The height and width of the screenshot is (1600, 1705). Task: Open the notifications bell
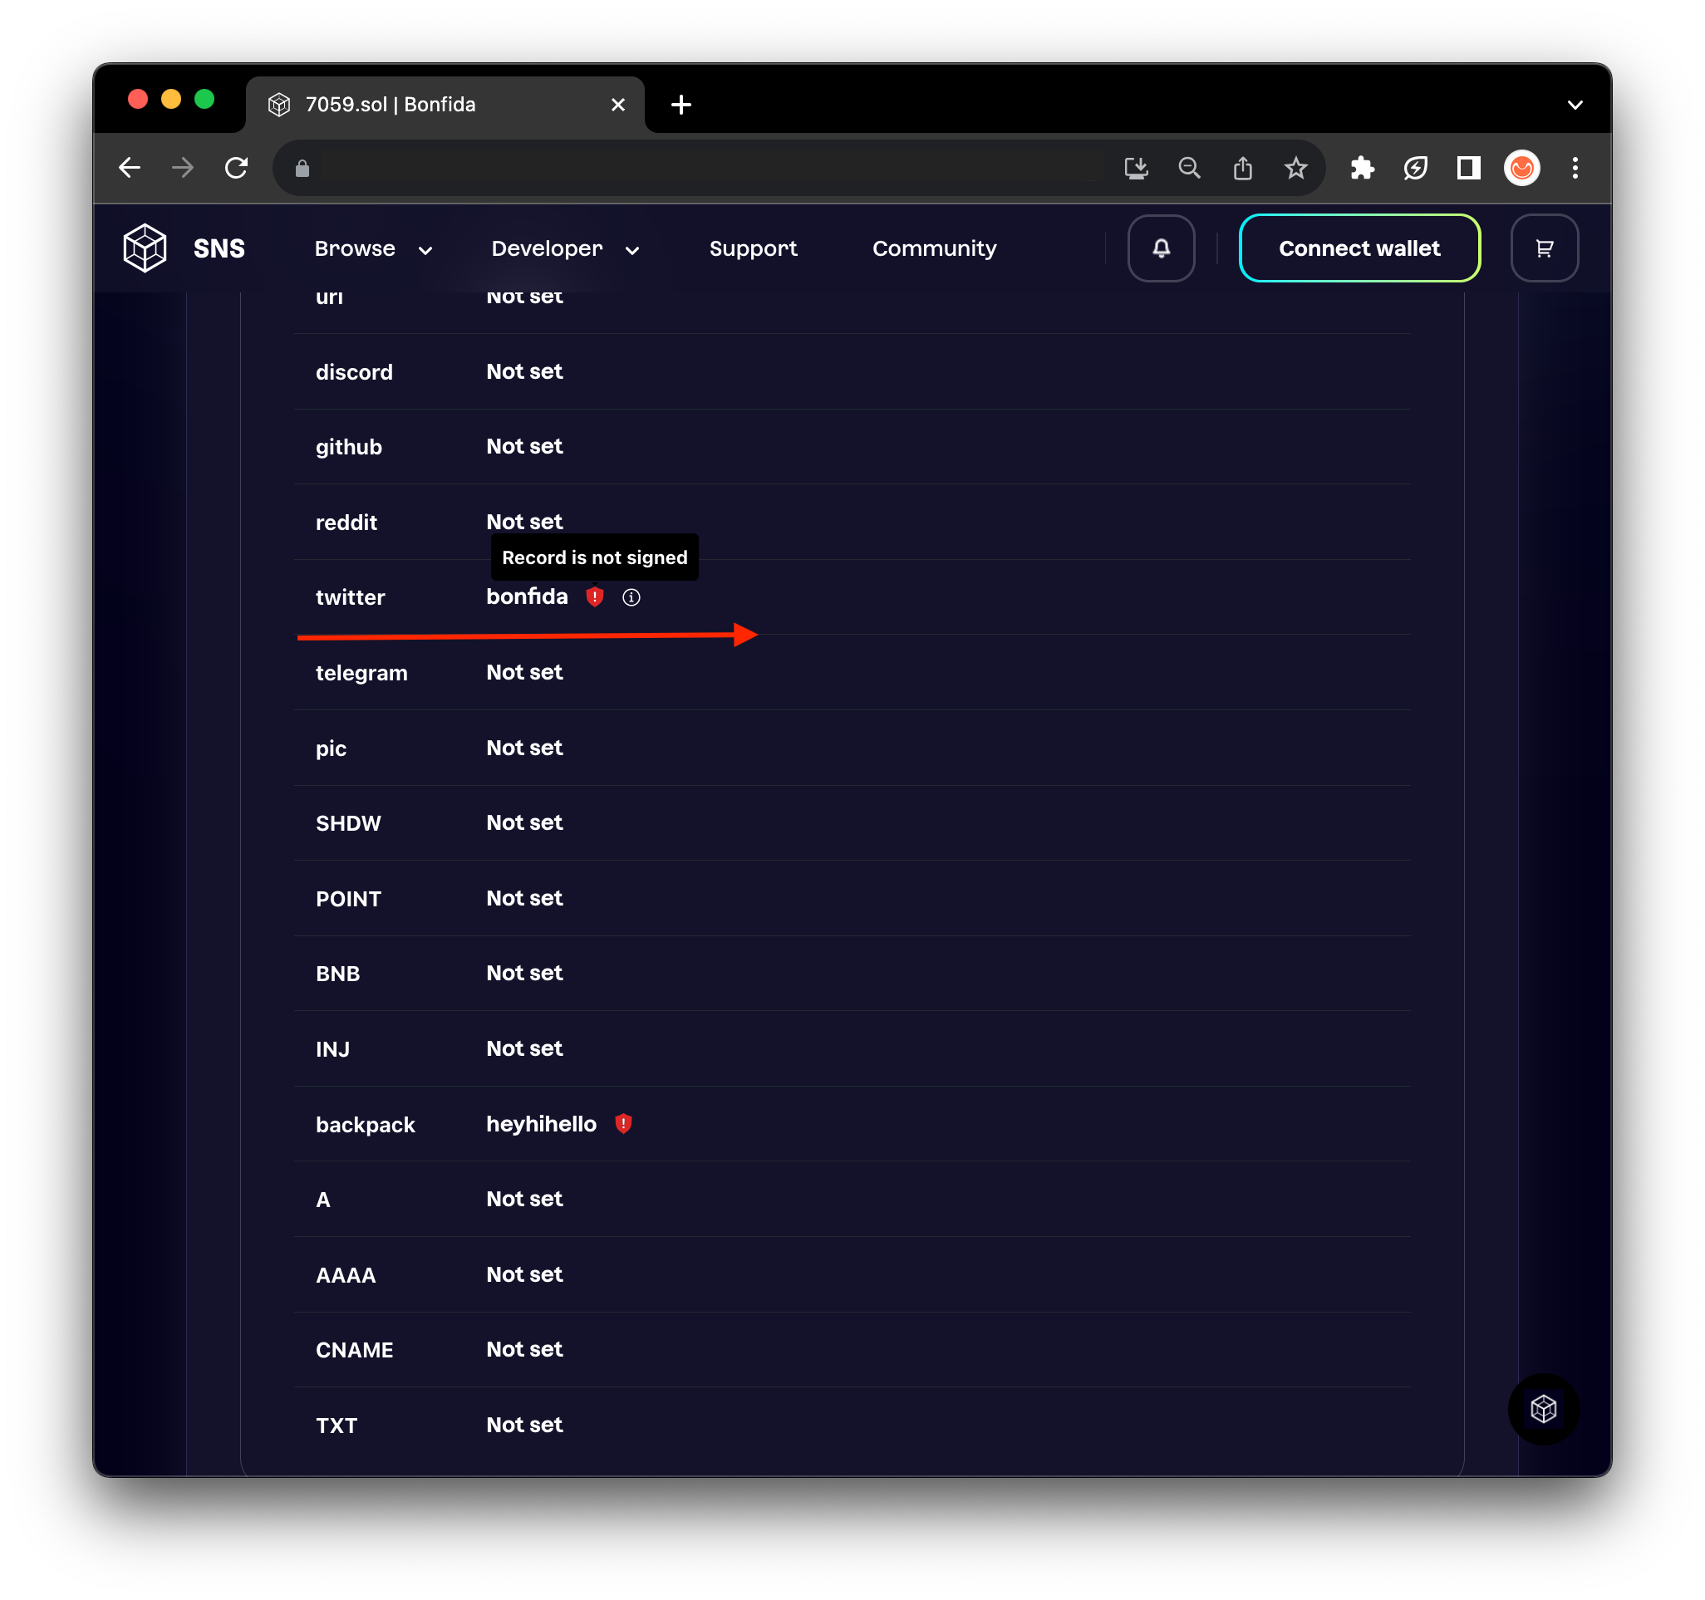click(x=1161, y=248)
